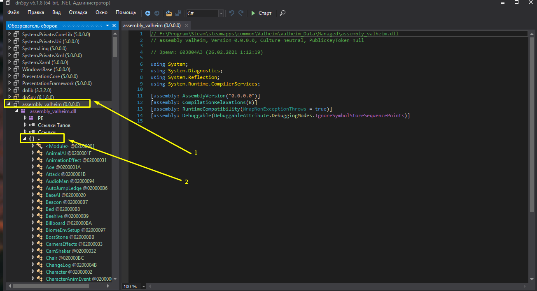
Task: Click the icon beside Ссылки Типов
Action: 31,125
